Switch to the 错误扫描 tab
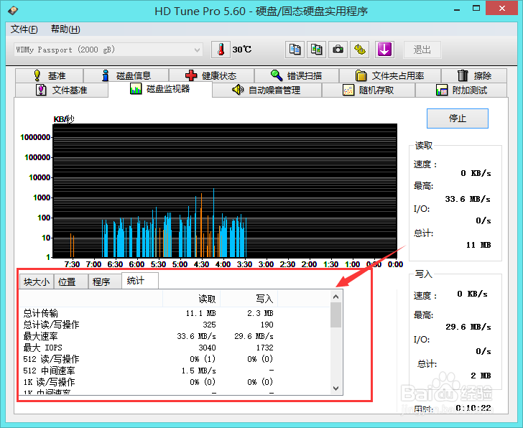This screenshot has width=523, height=428. click(x=297, y=75)
